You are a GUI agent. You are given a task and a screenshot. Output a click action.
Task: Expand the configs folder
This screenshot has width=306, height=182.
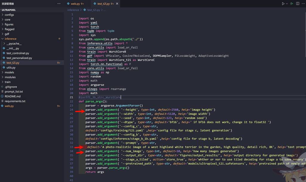click(x=9, y=15)
